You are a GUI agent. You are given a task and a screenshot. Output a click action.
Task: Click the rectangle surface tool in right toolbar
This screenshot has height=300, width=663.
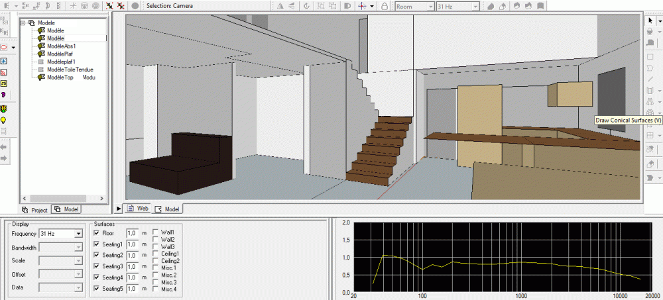tap(650, 56)
